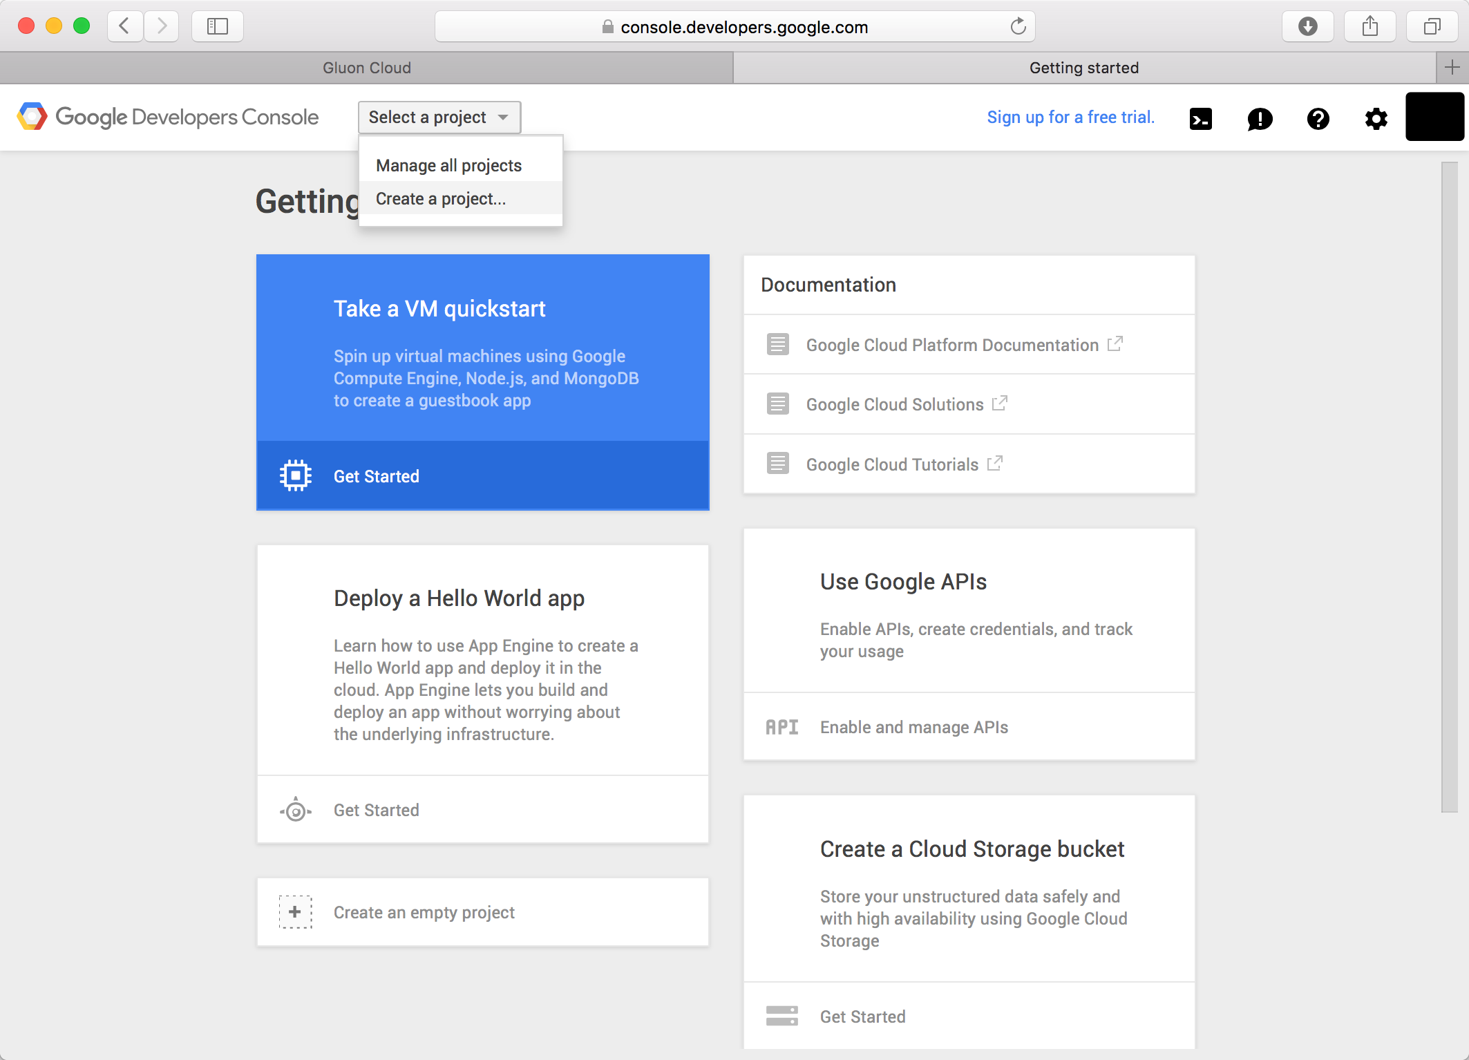Click the feedback exclamation bubble icon

coord(1260,119)
